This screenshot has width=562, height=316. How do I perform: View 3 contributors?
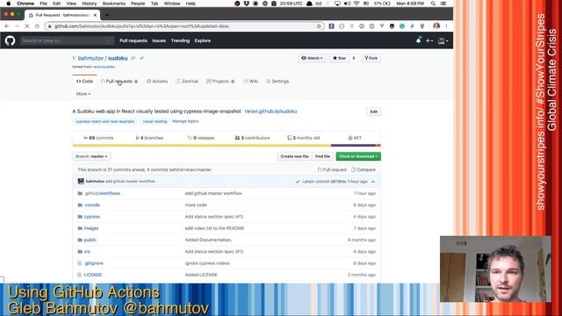click(252, 138)
